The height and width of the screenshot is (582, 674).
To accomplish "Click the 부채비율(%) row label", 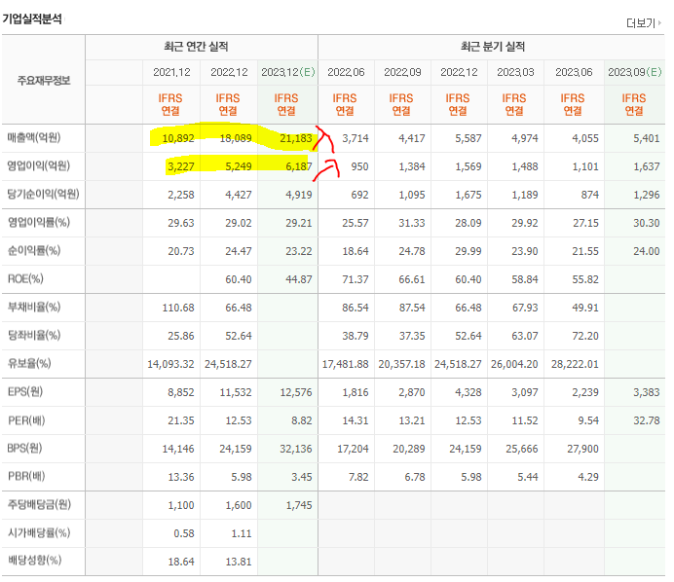I will click(x=34, y=308).
